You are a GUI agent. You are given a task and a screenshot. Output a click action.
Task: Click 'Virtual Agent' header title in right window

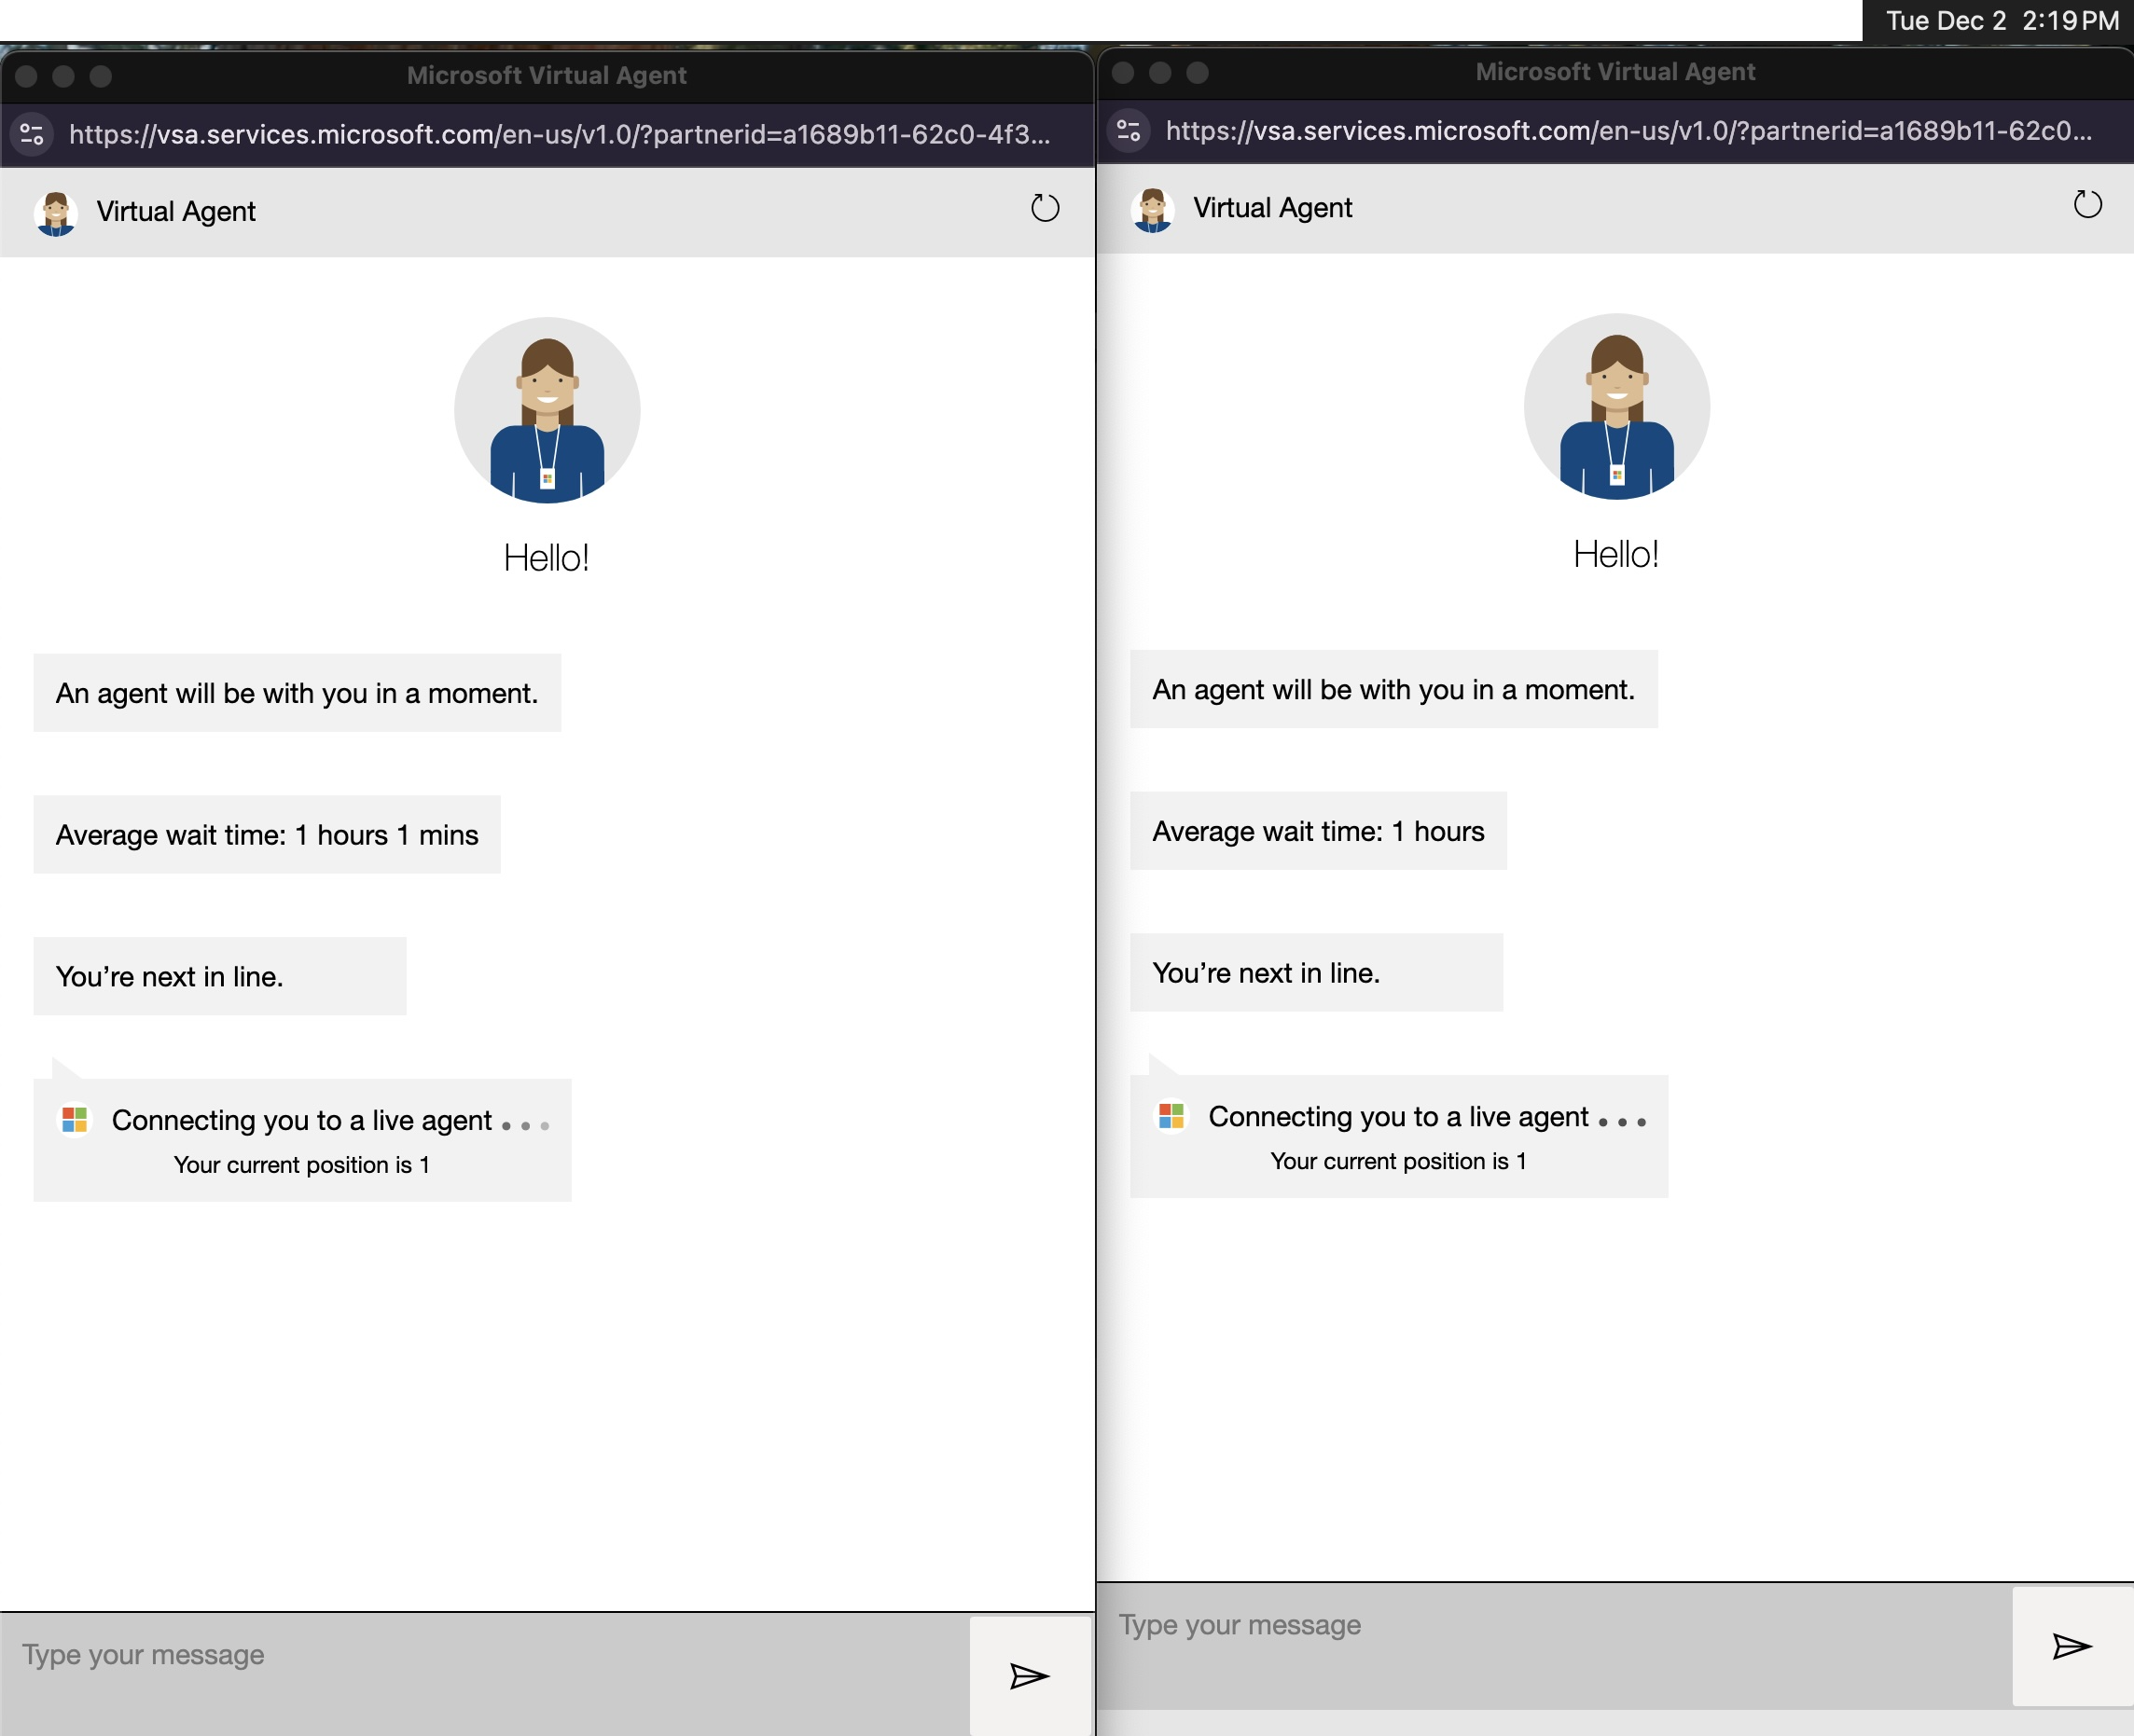coord(1272,207)
